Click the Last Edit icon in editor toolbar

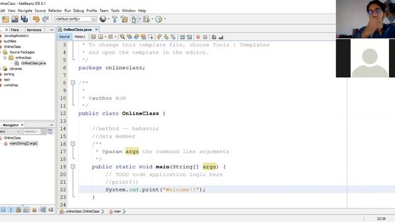(93, 37)
